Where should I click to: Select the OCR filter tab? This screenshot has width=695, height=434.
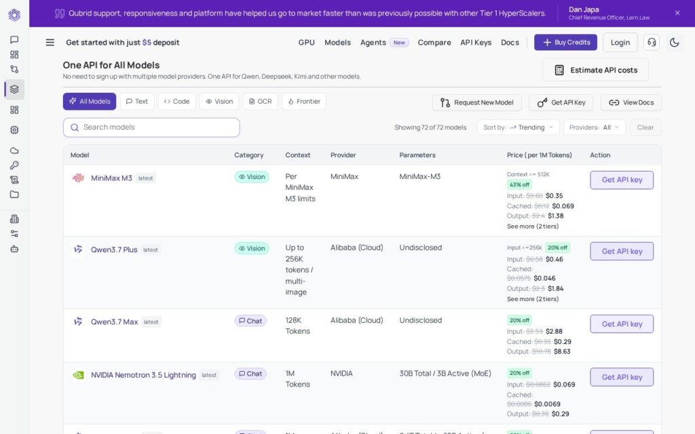260,102
